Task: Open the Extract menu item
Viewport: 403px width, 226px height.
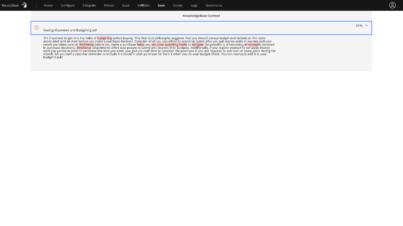Action: tap(109, 6)
